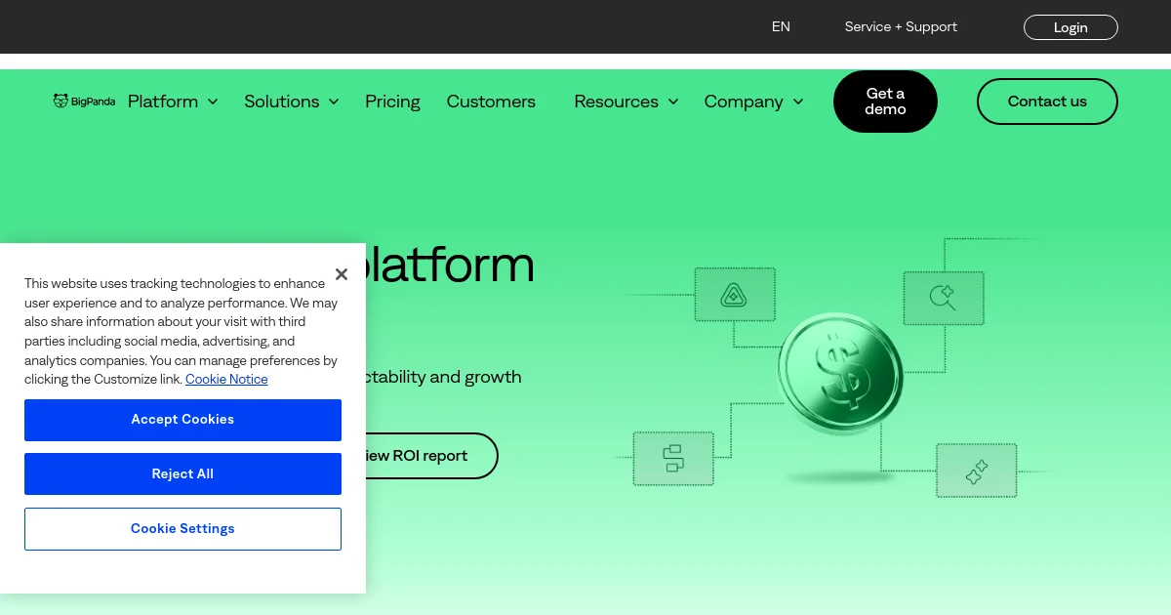Open the Service + Support link
Image resolution: width=1171 pixels, height=615 pixels.
[901, 26]
